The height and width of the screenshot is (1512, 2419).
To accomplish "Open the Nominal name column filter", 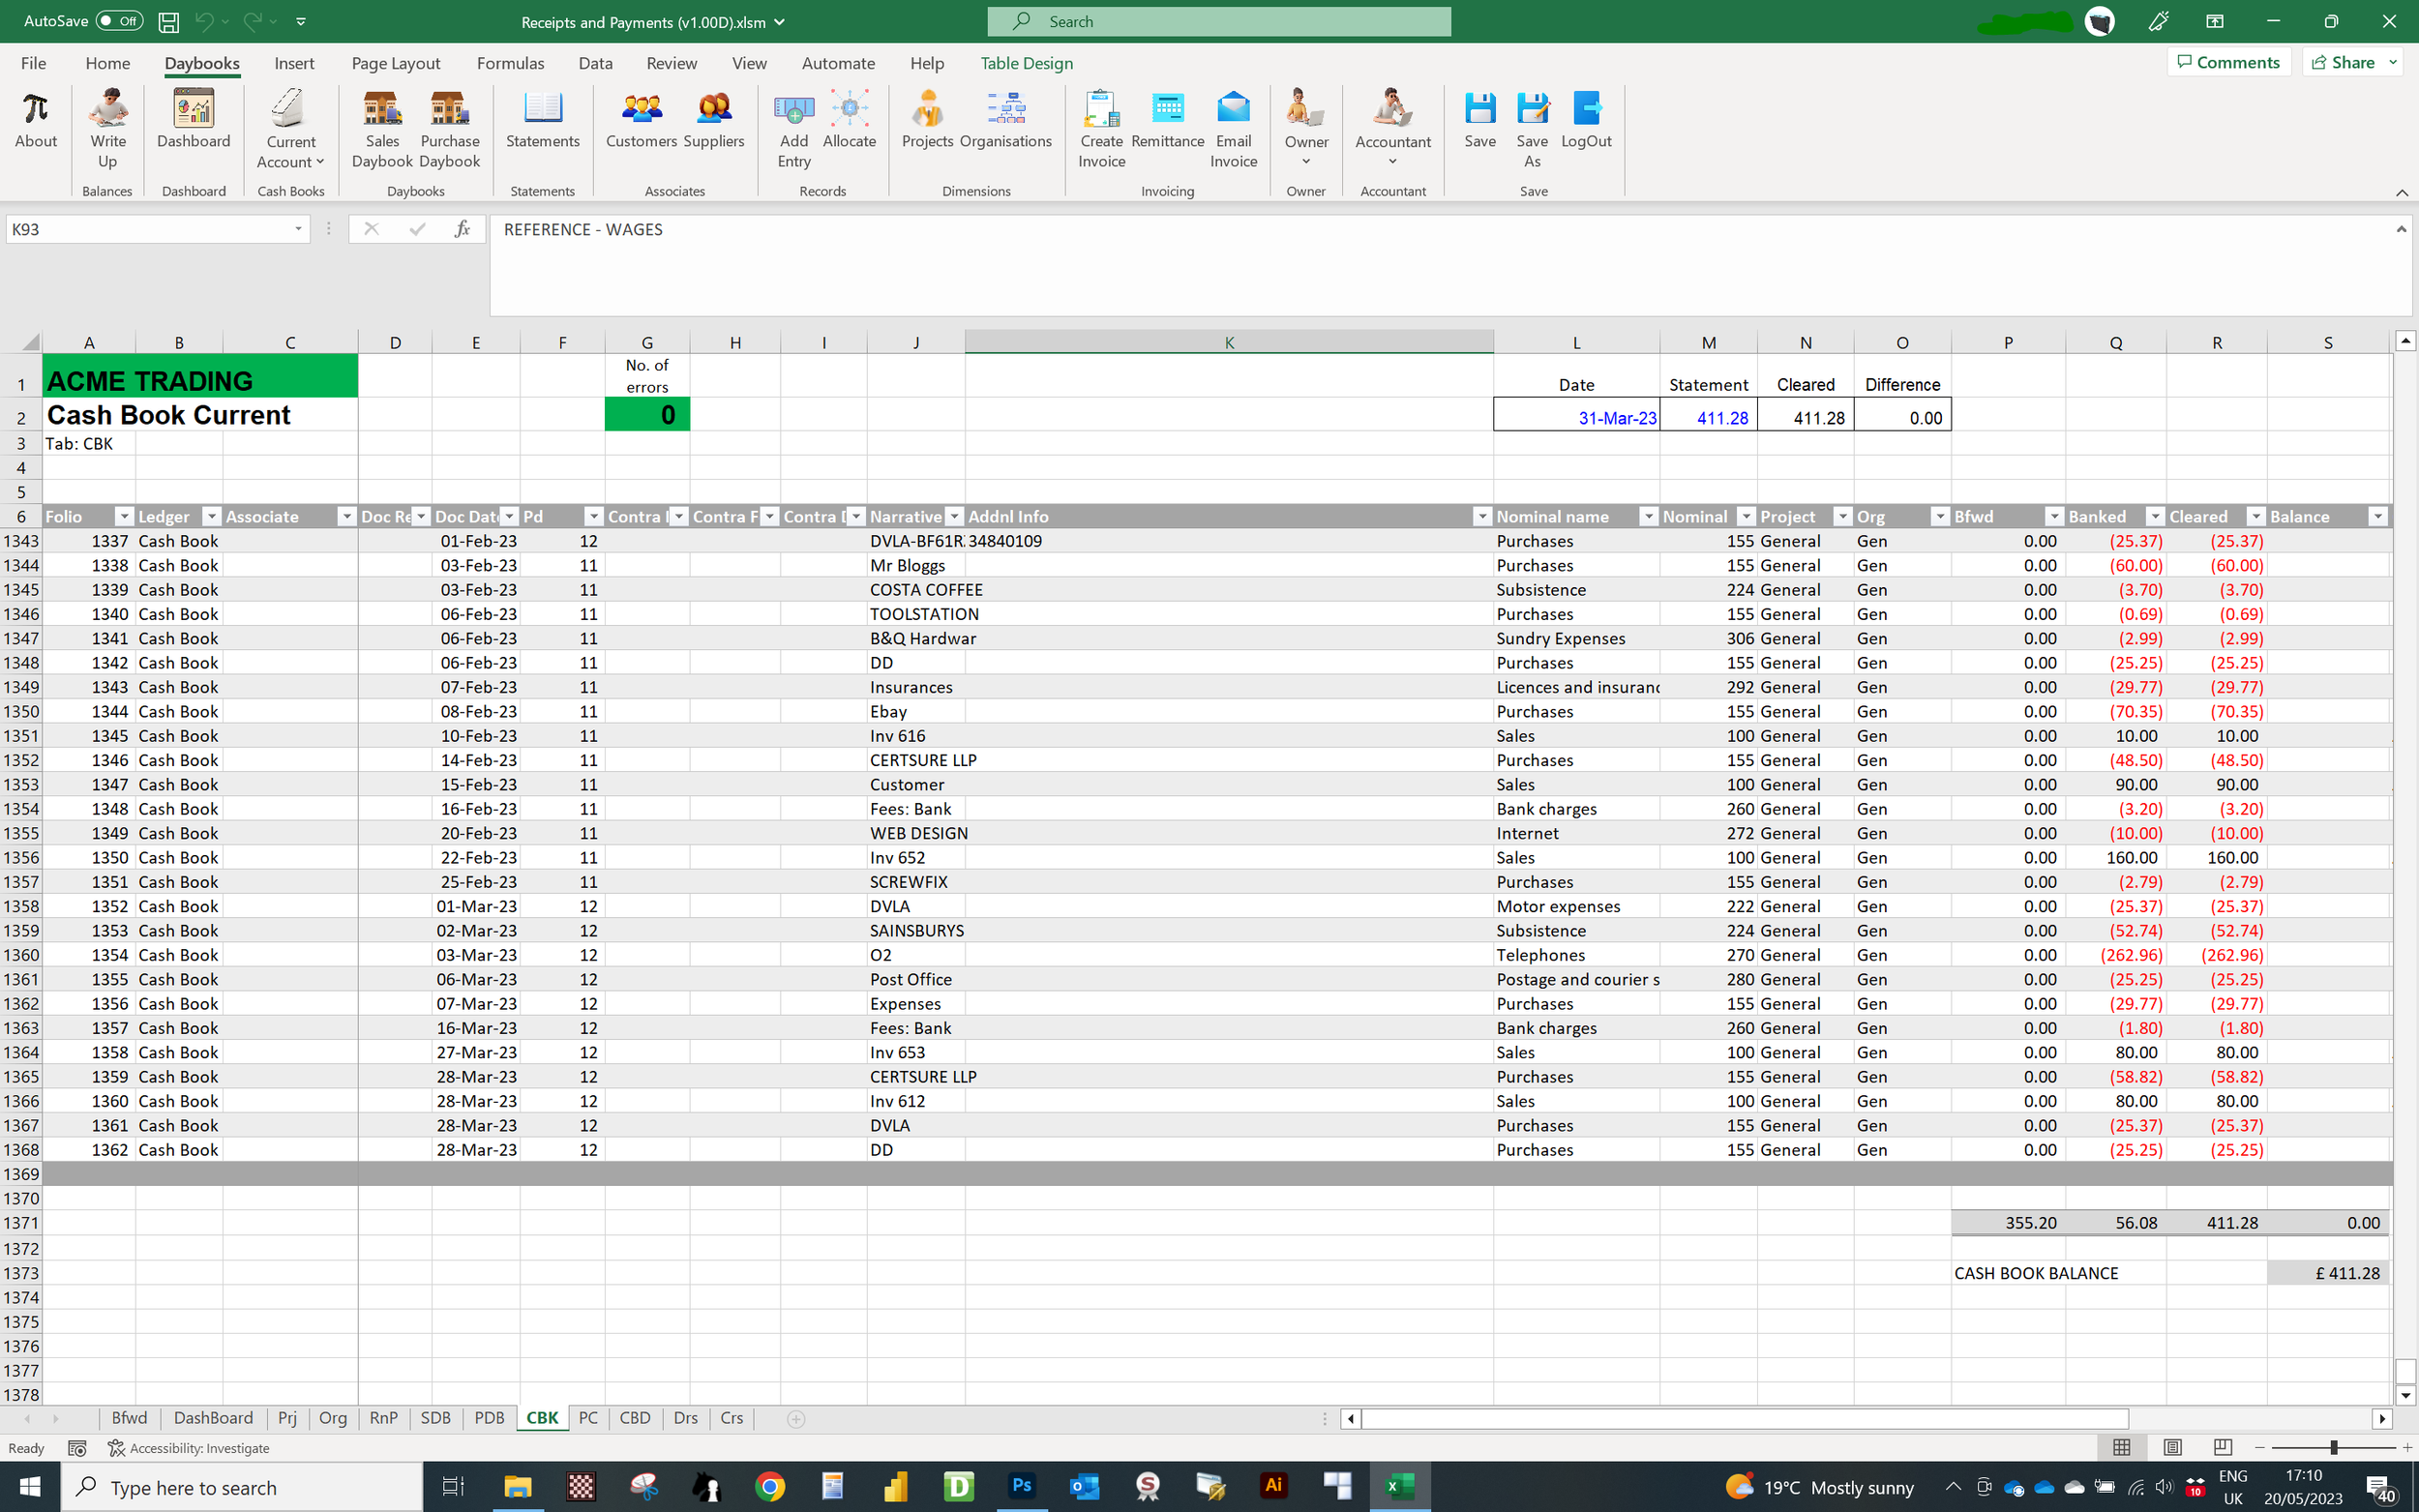I will (x=1648, y=516).
